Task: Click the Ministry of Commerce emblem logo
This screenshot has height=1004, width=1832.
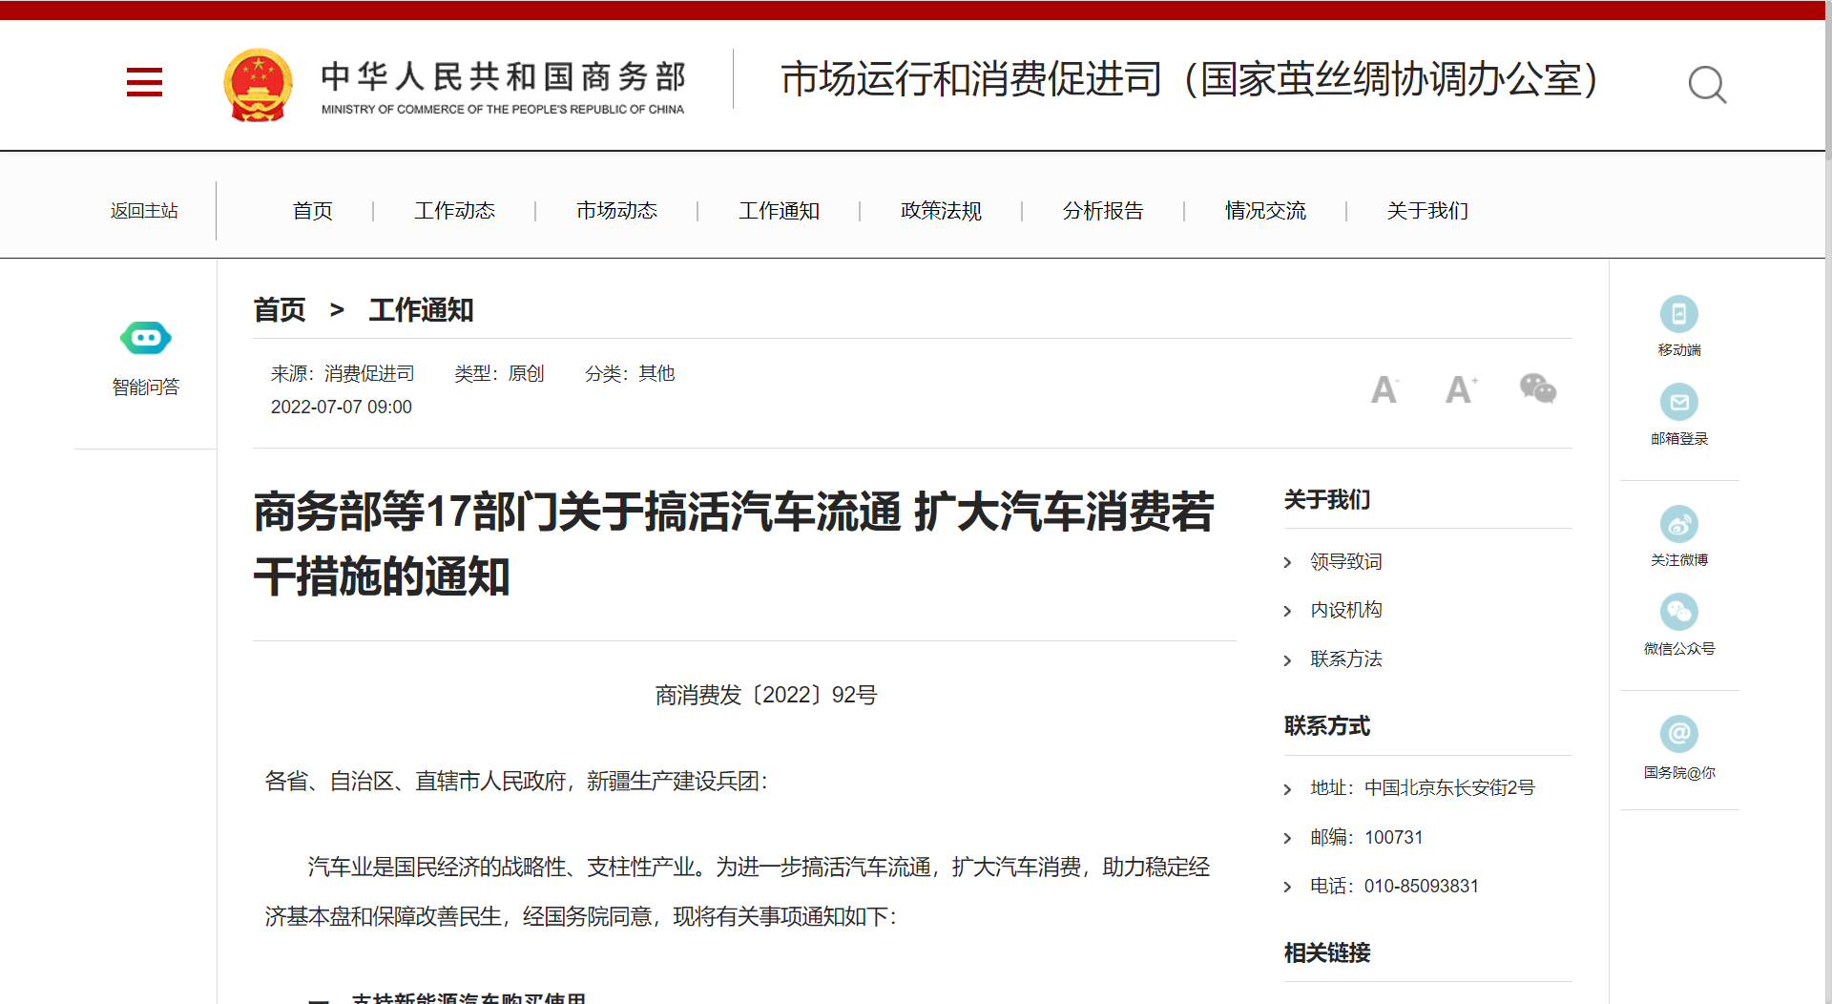Action: [x=258, y=85]
